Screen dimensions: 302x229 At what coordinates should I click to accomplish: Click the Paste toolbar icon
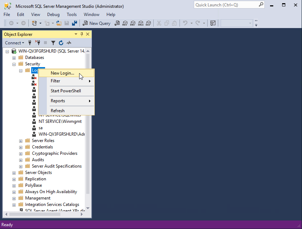click(x=174, y=23)
